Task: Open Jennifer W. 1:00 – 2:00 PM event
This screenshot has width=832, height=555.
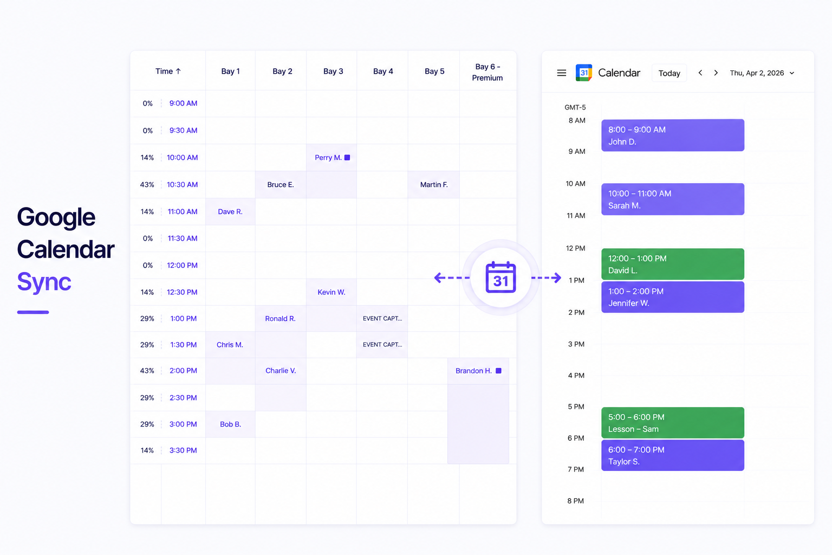Action: pyautogui.click(x=673, y=297)
